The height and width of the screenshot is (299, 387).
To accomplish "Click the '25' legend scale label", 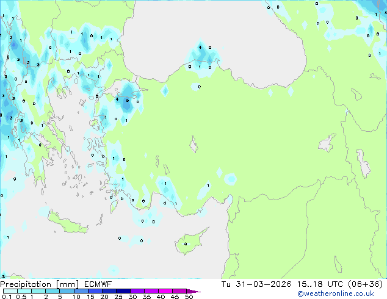I will tap(118, 297).
